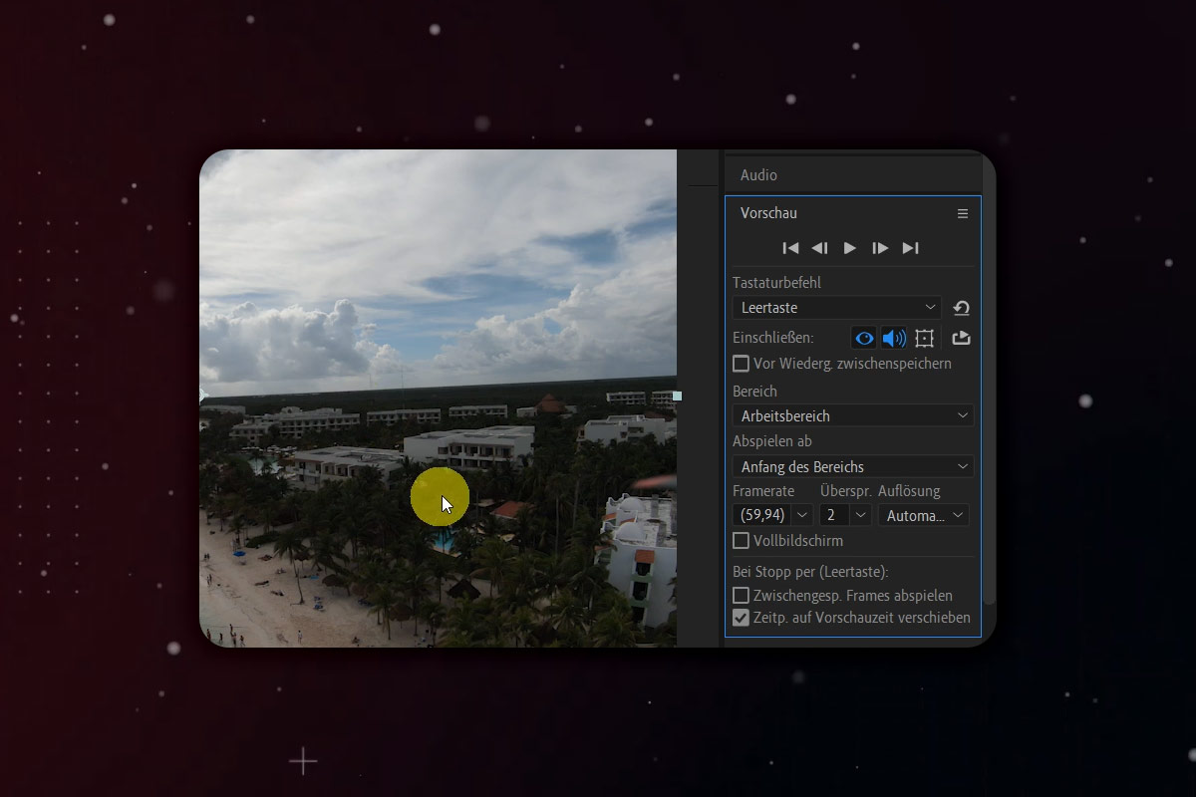Click the Einschließen label
Viewport: 1196px width, 797px height.
pyautogui.click(x=772, y=339)
